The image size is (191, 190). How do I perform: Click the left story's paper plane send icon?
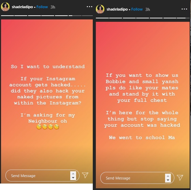pos(85,175)
